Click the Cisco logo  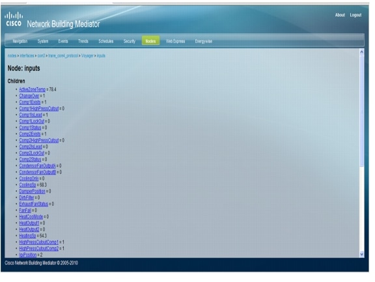coord(14,19)
